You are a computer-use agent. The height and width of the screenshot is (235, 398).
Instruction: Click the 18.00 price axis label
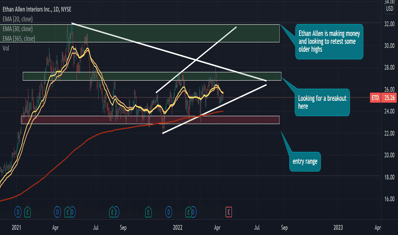[x=389, y=177]
